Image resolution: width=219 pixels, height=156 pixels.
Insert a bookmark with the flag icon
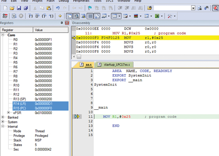pos(90,8)
